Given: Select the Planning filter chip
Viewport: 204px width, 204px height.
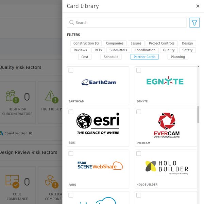Looking at the screenshot, I should point(178,57).
